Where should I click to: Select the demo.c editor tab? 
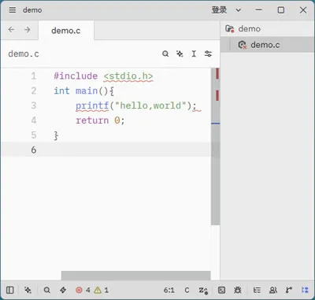[x=66, y=31]
